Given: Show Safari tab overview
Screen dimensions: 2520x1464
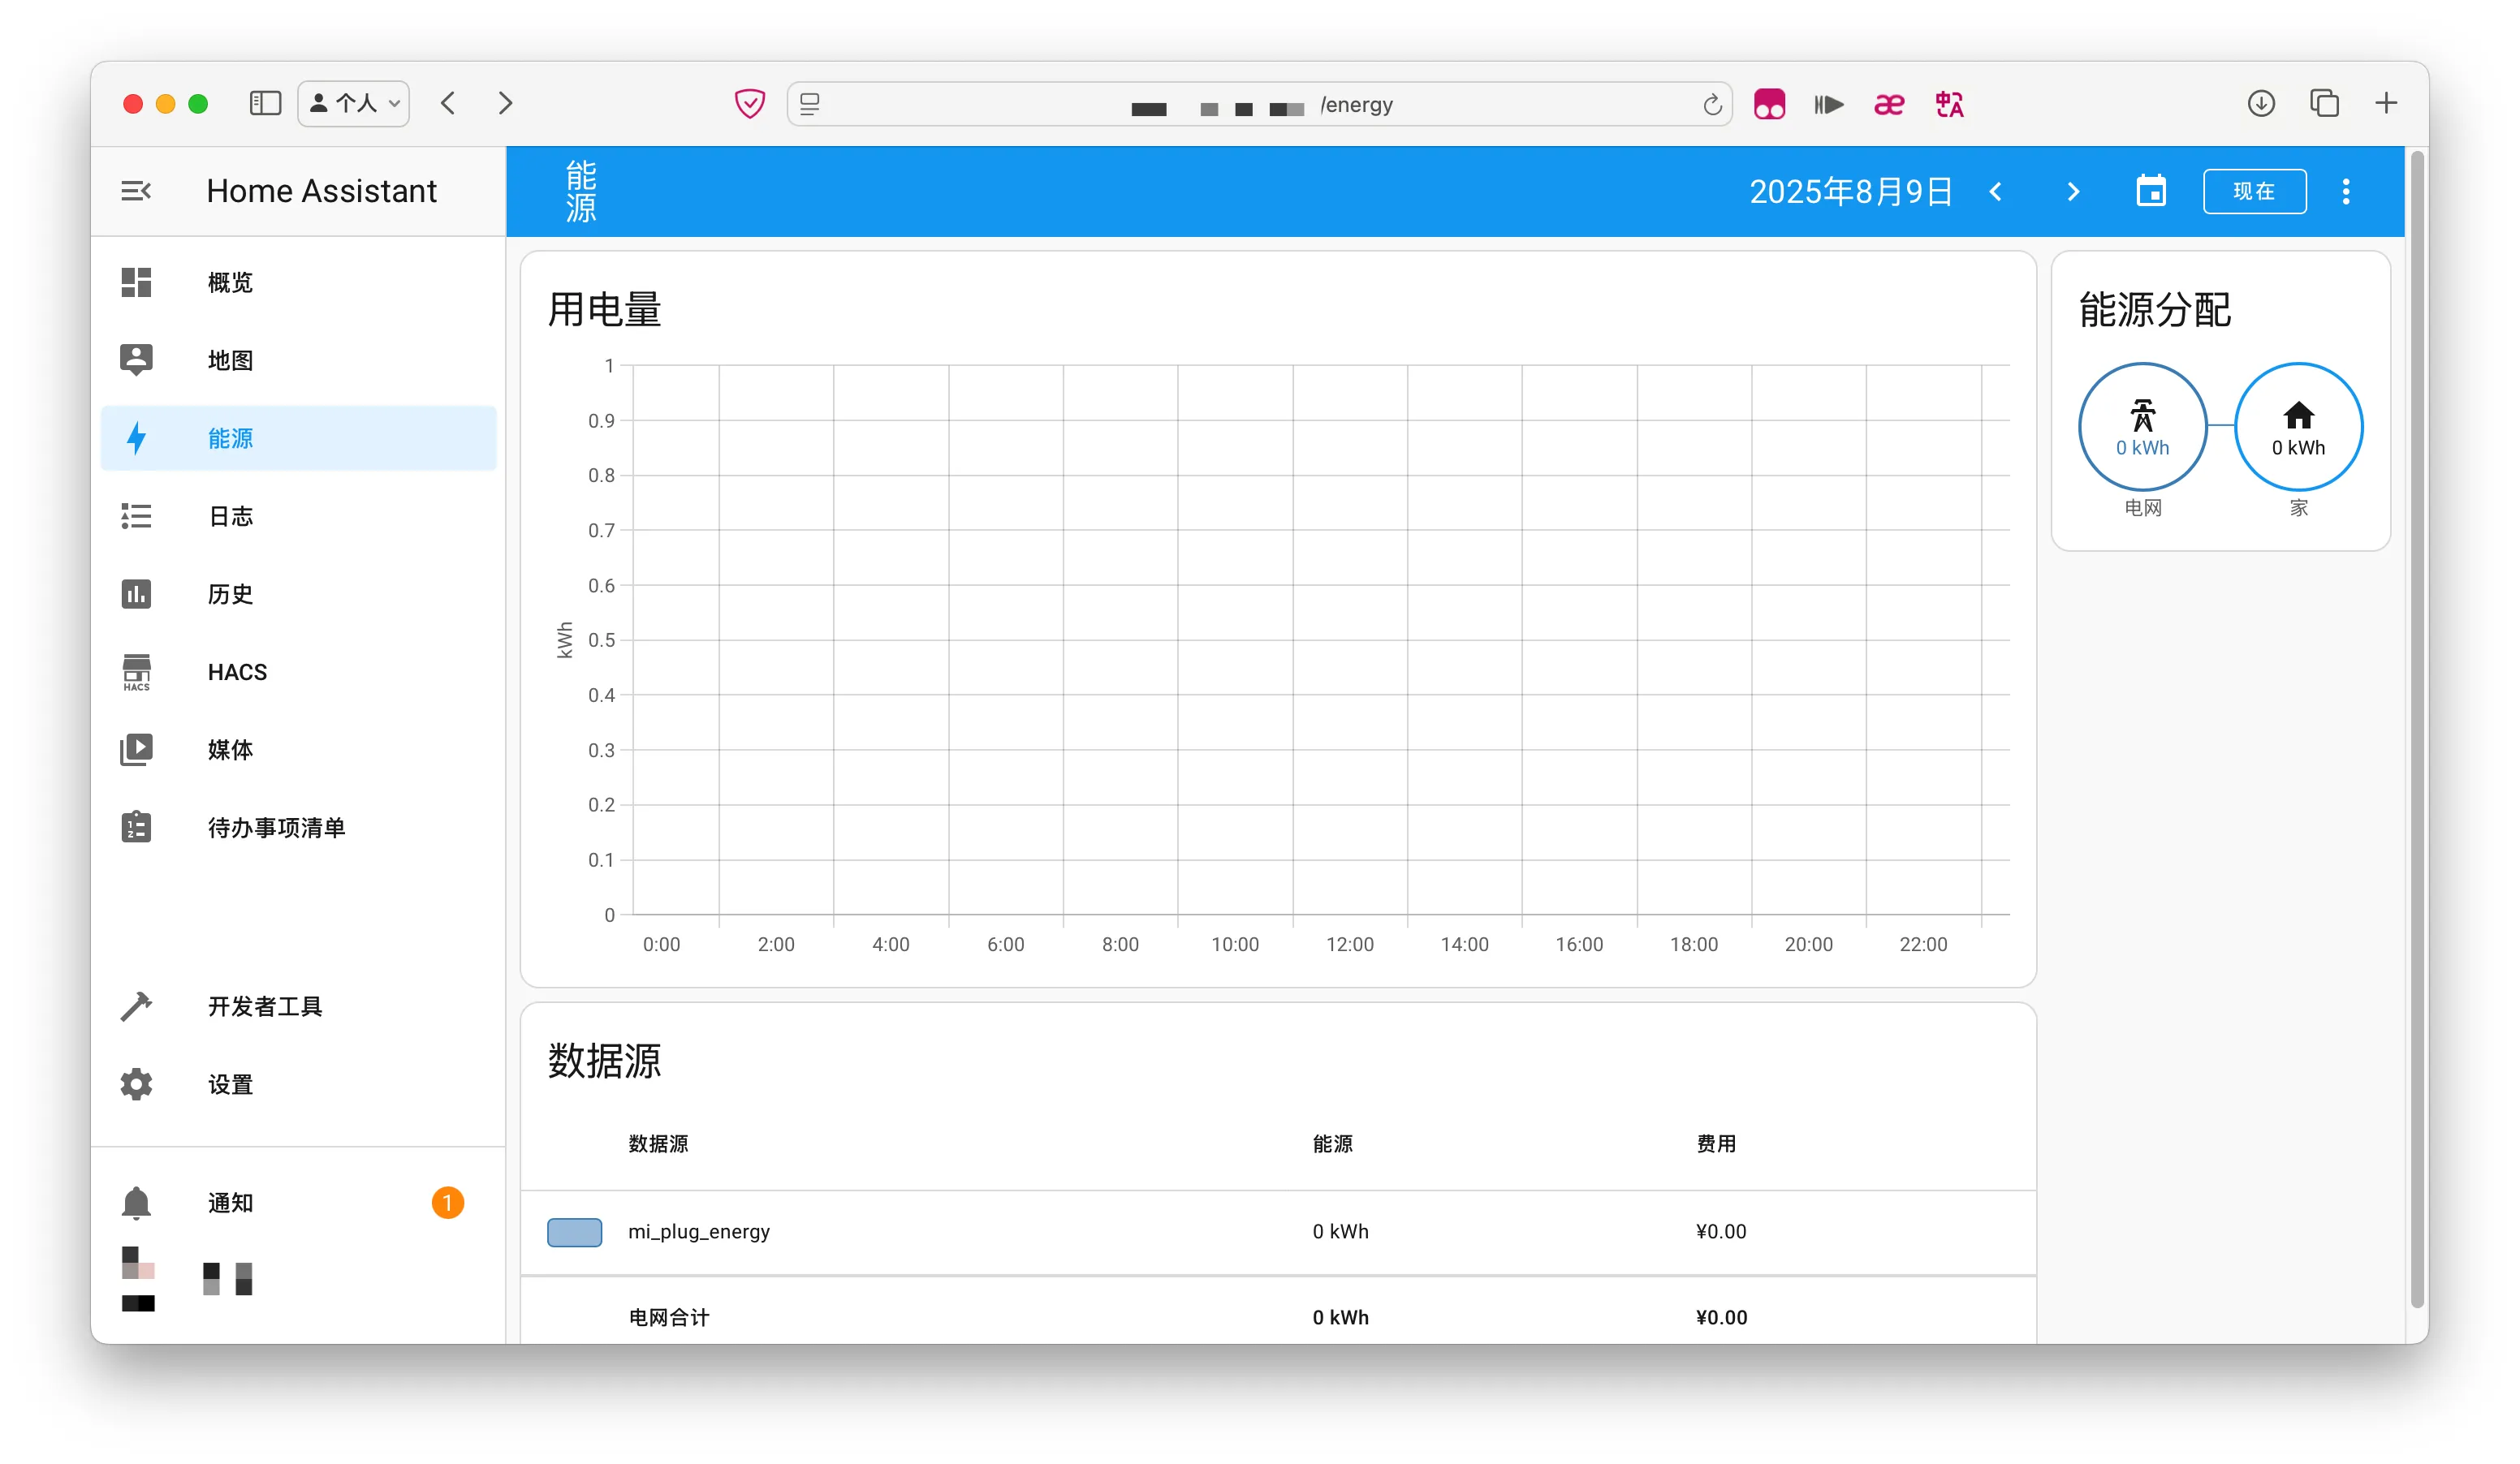Looking at the screenshot, I should [2324, 103].
